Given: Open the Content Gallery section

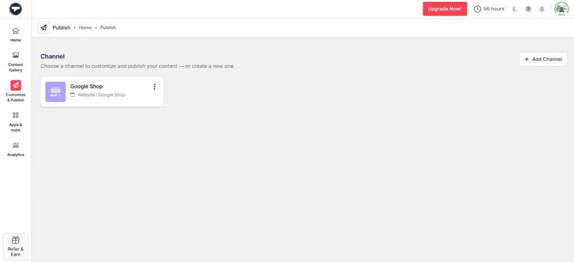Looking at the screenshot, I should (16, 61).
